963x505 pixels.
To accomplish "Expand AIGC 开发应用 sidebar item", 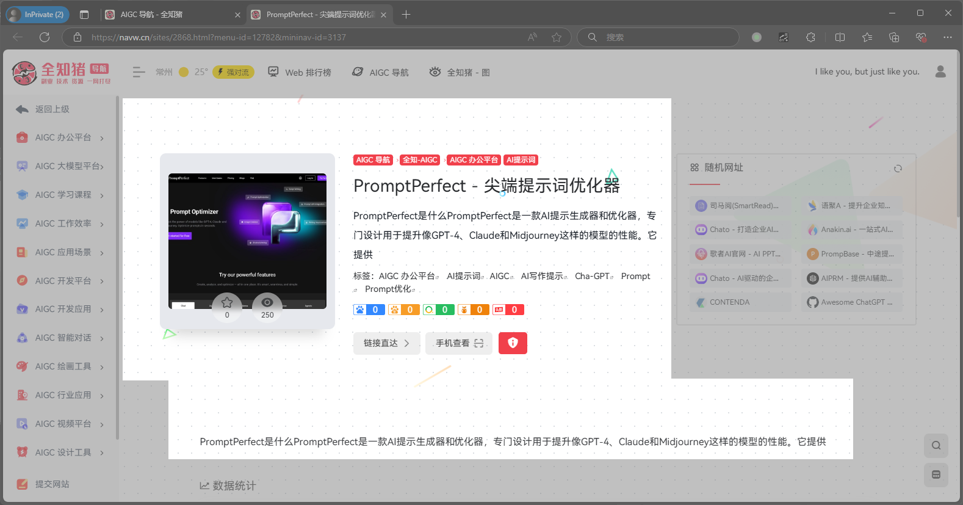I will click(60, 309).
